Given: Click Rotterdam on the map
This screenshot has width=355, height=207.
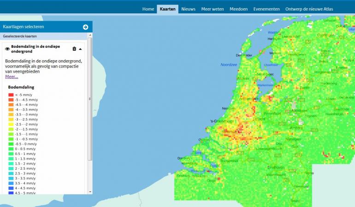Looking at the screenshot, I should [x=231, y=132].
